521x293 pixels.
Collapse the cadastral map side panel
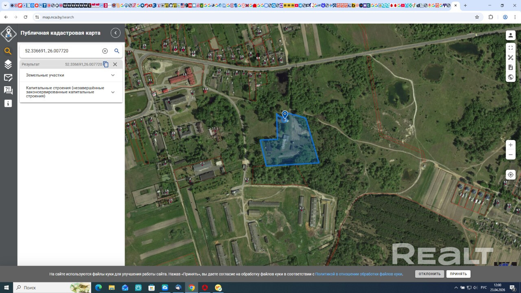(116, 33)
